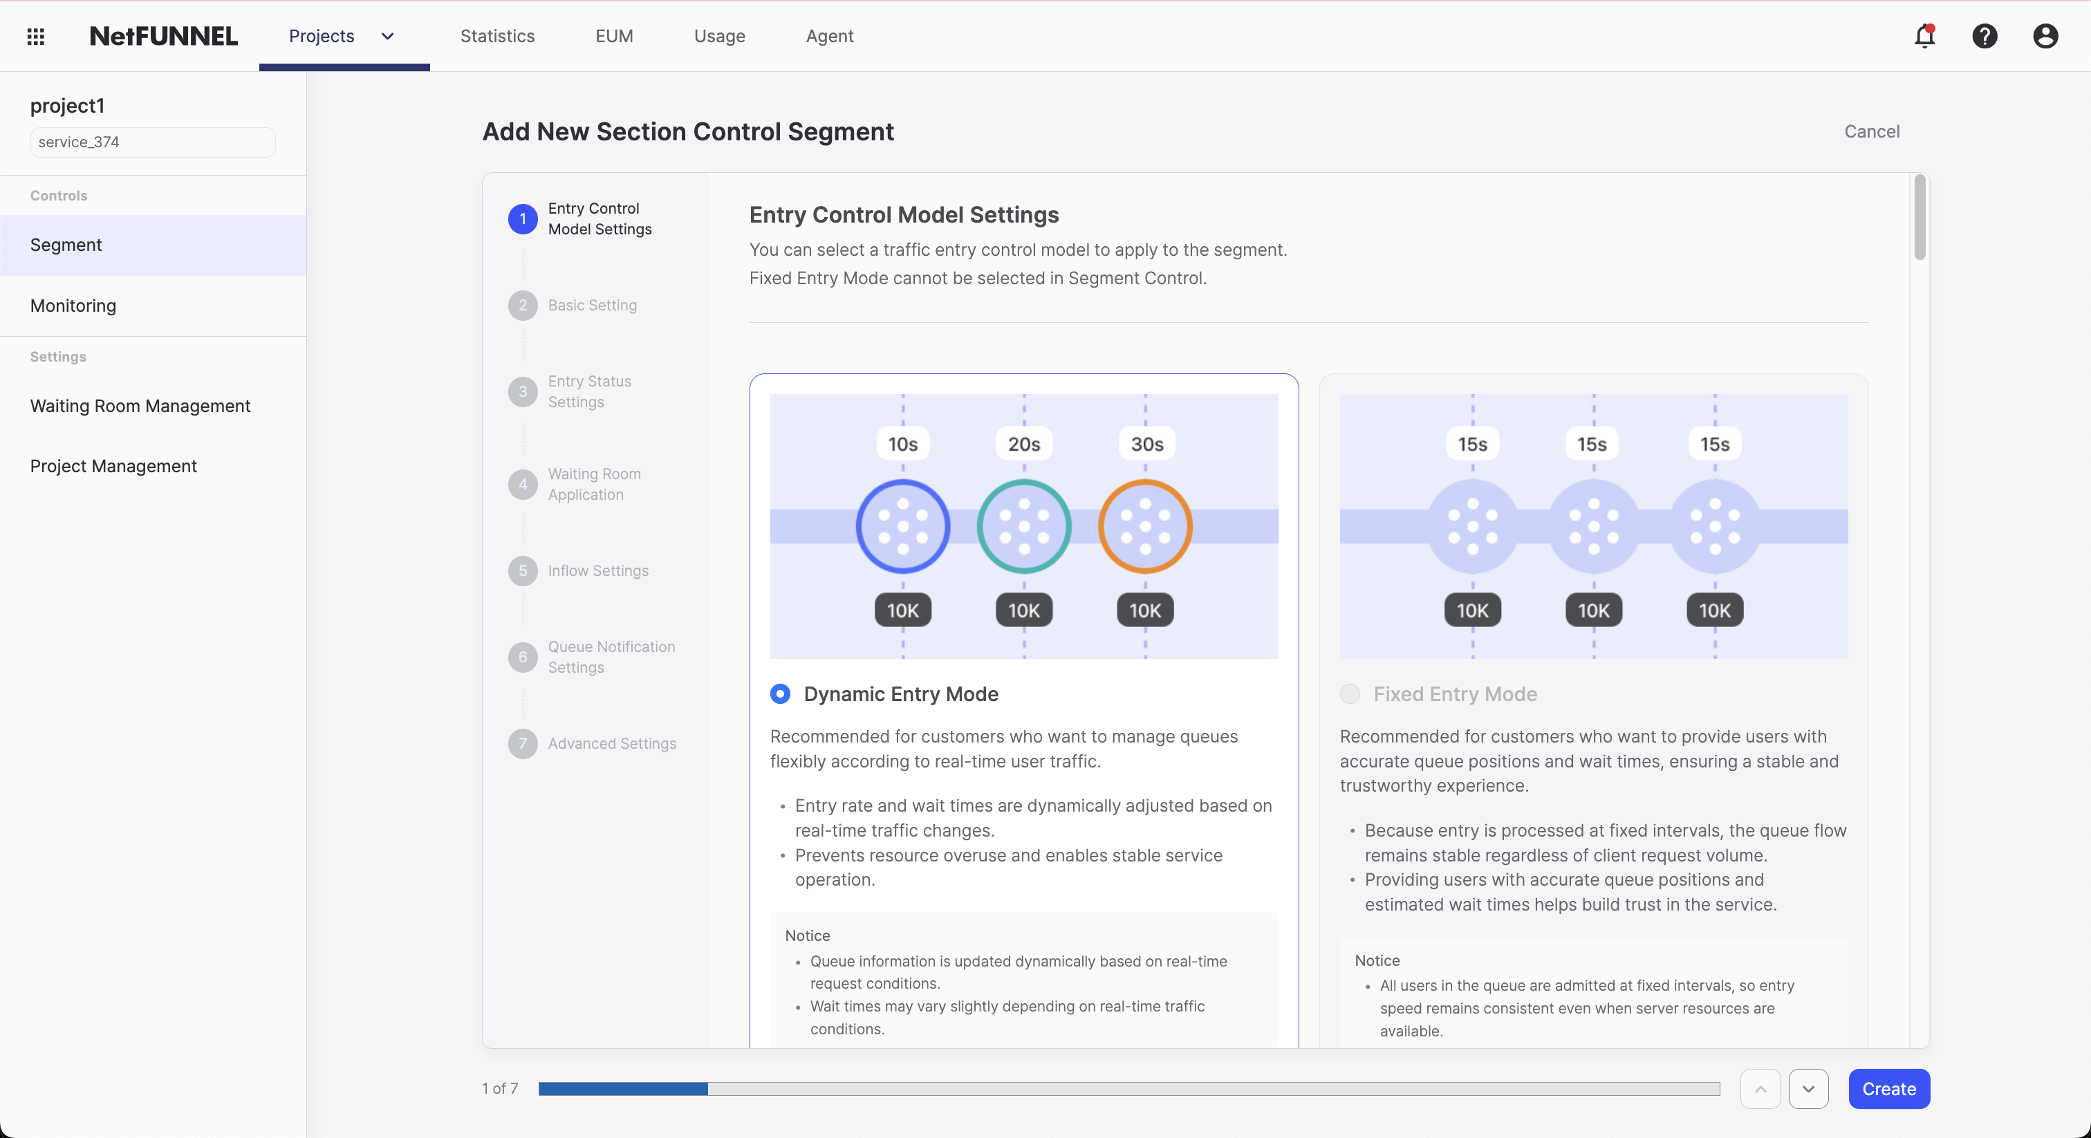Viewport: 2091px width, 1138px height.
Task: Cancel adding the section control segment
Action: 1871,131
